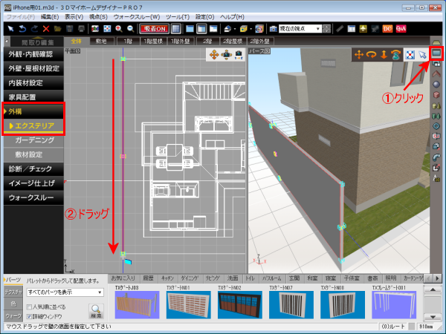
Task: Select the orange pan/move view icon in 3D view
Action: click(359, 54)
